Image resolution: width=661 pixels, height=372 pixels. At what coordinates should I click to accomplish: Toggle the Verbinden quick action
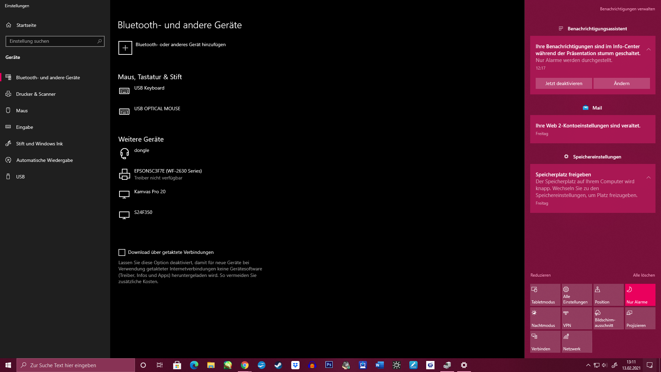click(x=545, y=341)
